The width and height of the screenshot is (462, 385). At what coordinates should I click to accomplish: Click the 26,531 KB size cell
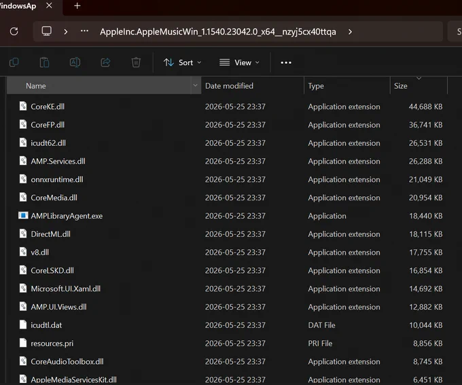tap(425, 143)
